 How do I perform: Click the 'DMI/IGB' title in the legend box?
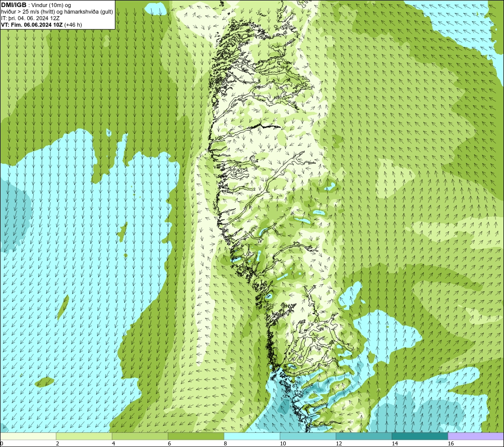tap(14, 5)
